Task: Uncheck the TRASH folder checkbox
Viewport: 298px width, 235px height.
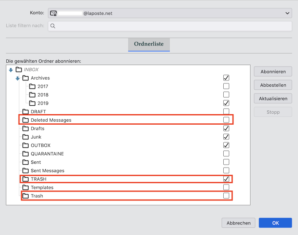Action: tap(226, 179)
